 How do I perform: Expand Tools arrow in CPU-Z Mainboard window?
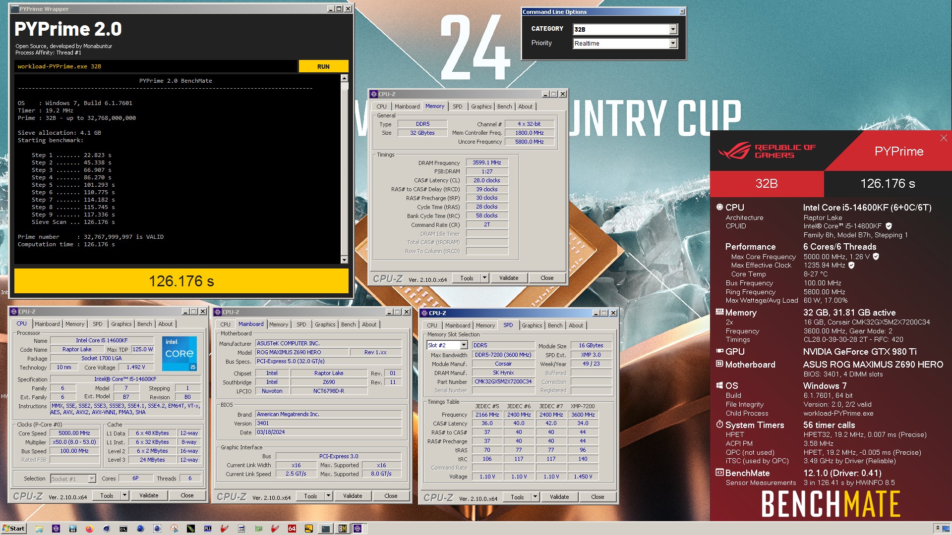pos(328,496)
